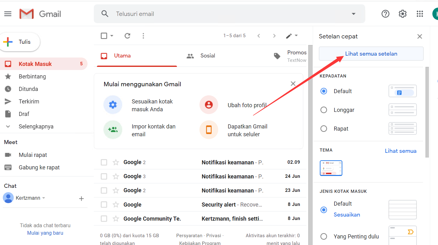Open the search options dropdown arrow
The height and width of the screenshot is (245, 438).
tap(354, 14)
